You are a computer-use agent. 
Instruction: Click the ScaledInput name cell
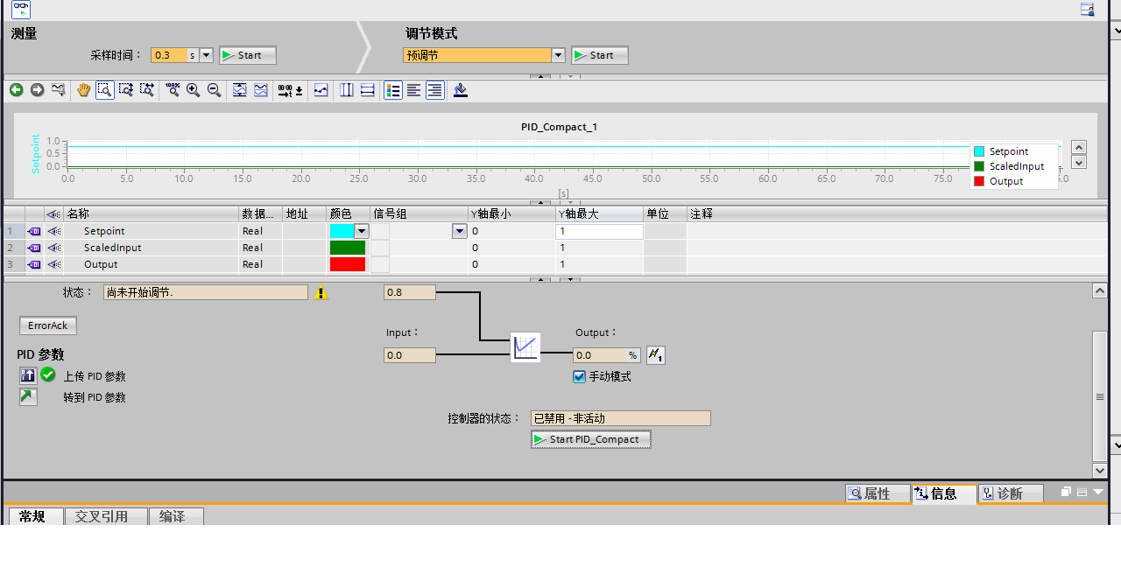[x=152, y=248]
